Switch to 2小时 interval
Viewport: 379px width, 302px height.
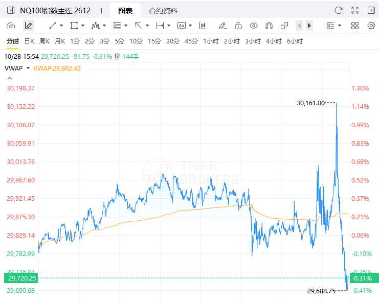coord(232,41)
